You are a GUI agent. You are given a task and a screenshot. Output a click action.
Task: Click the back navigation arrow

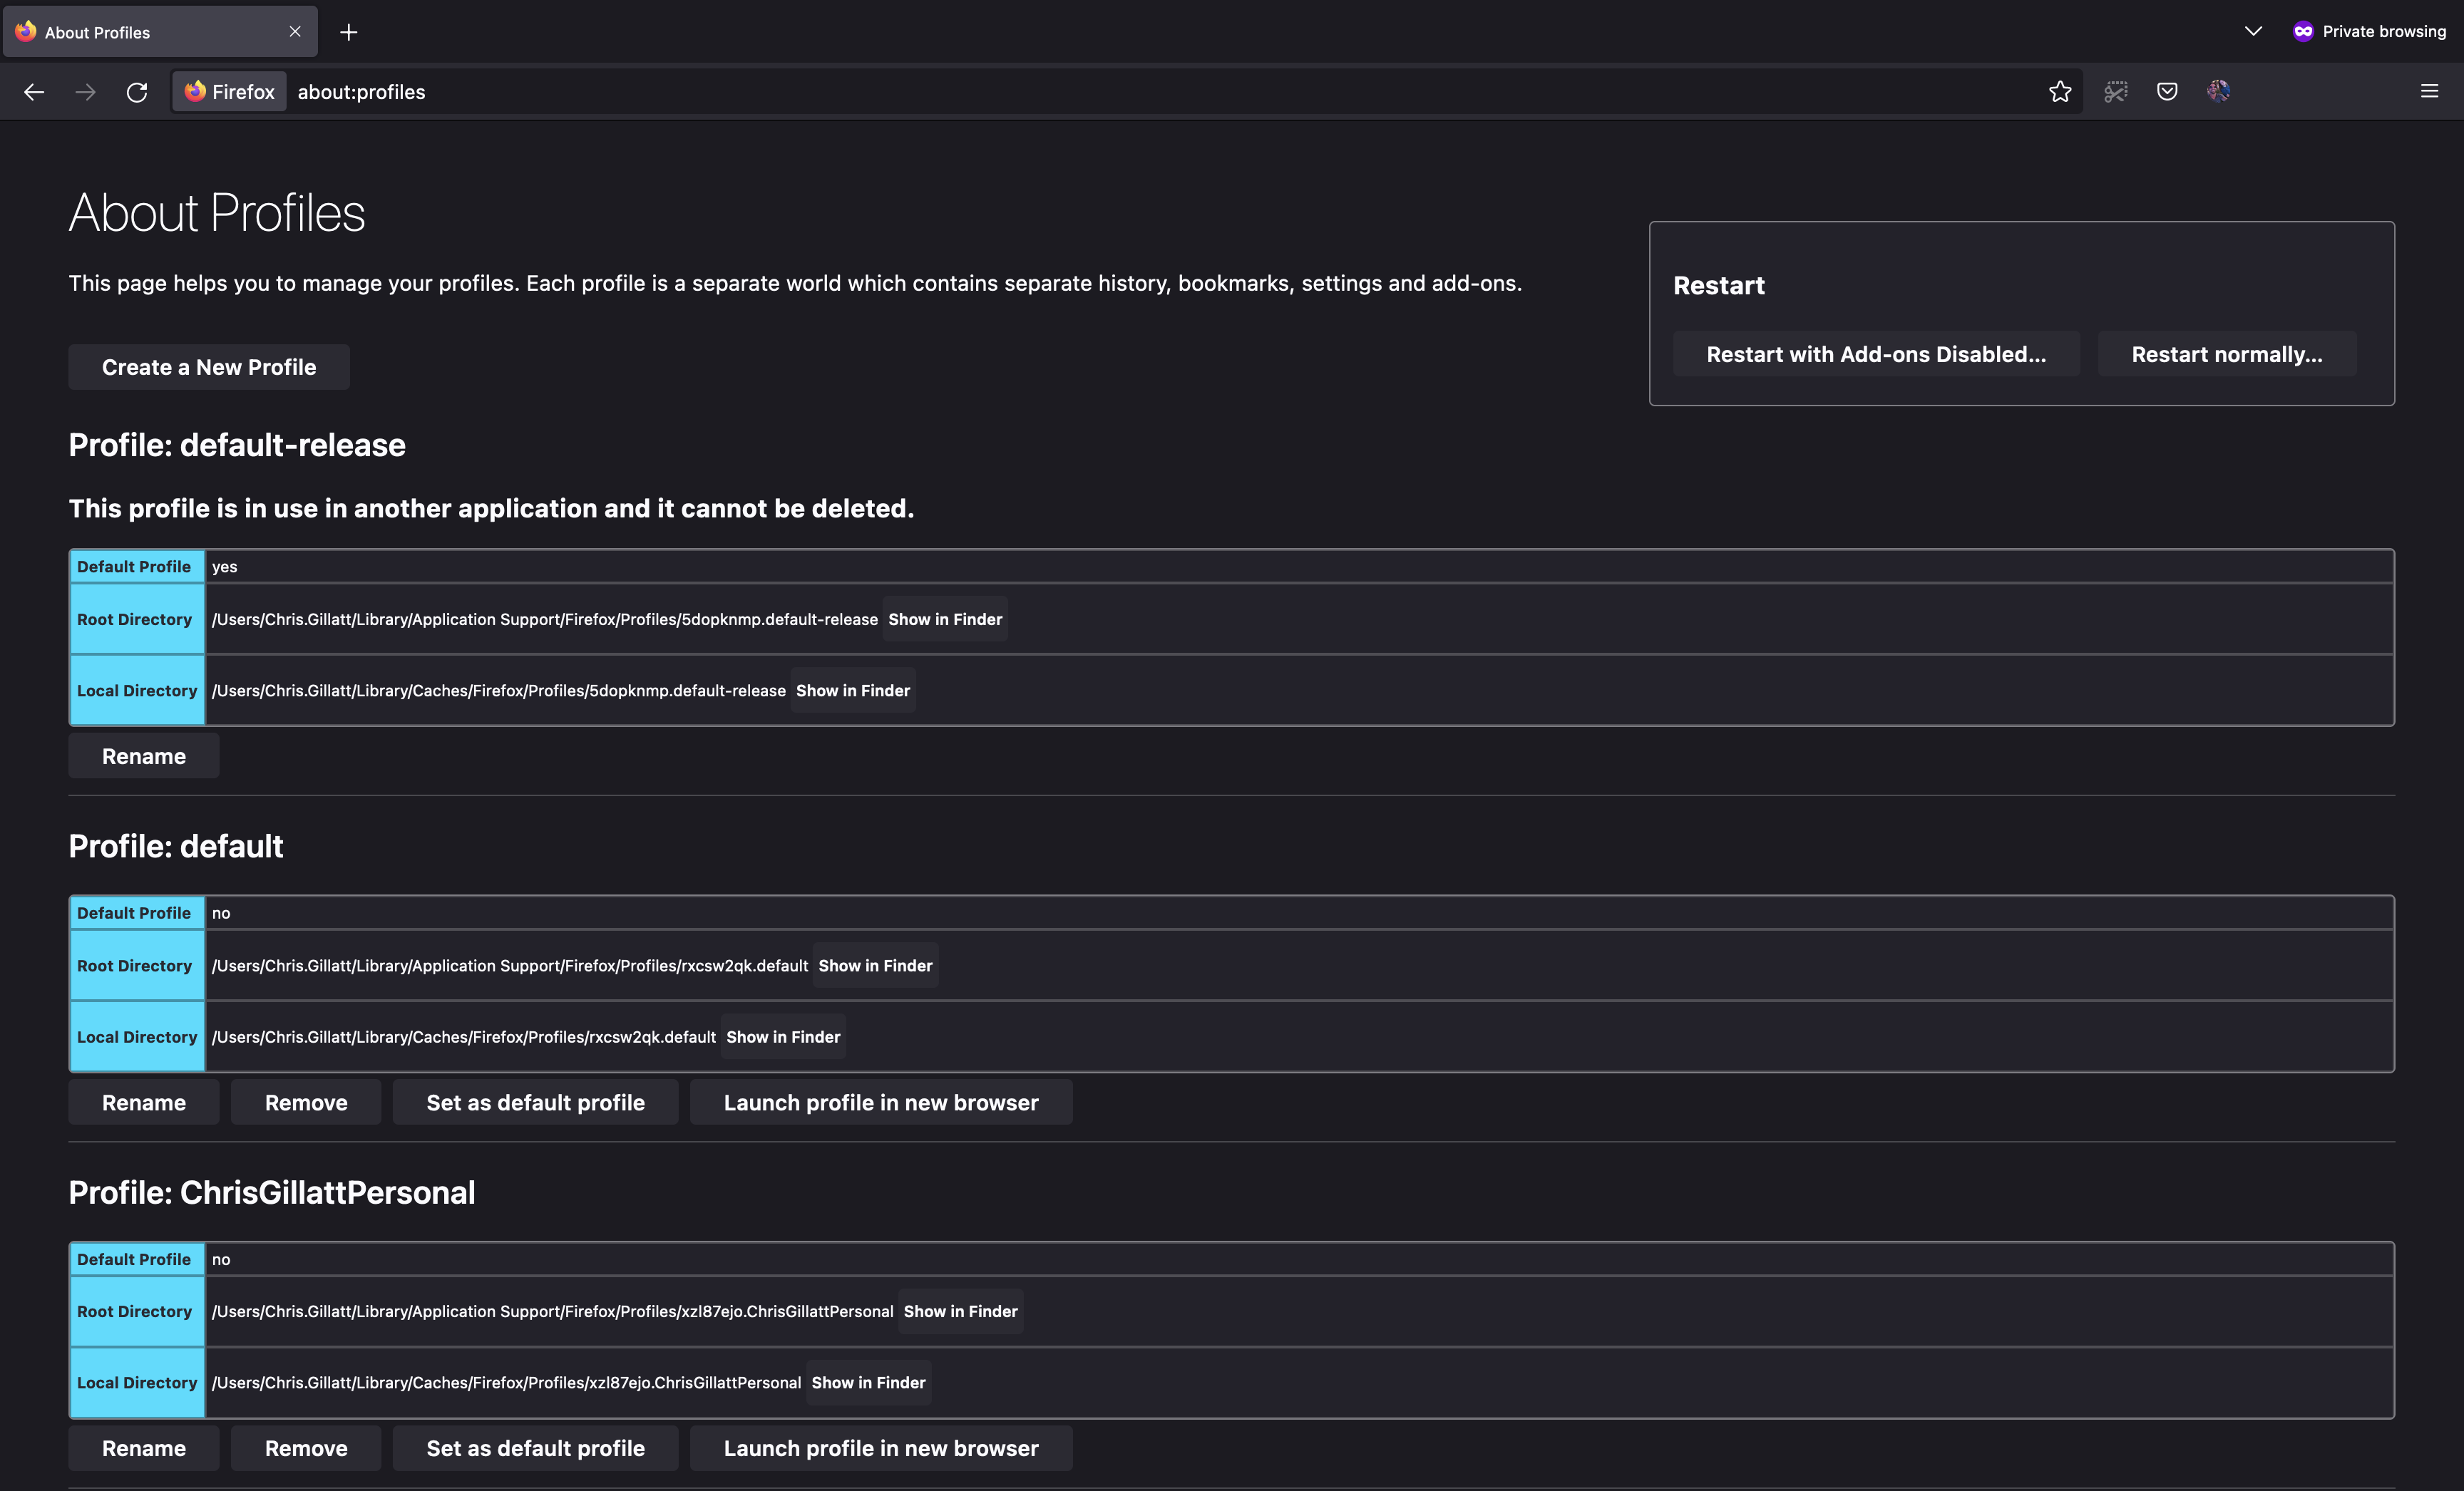[34, 92]
